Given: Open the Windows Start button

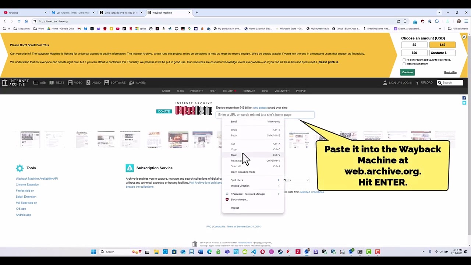Looking at the screenshot, I should [x=93, y=252].
